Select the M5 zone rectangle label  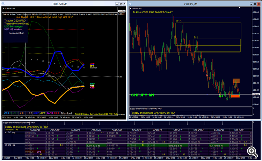point(196,38)
